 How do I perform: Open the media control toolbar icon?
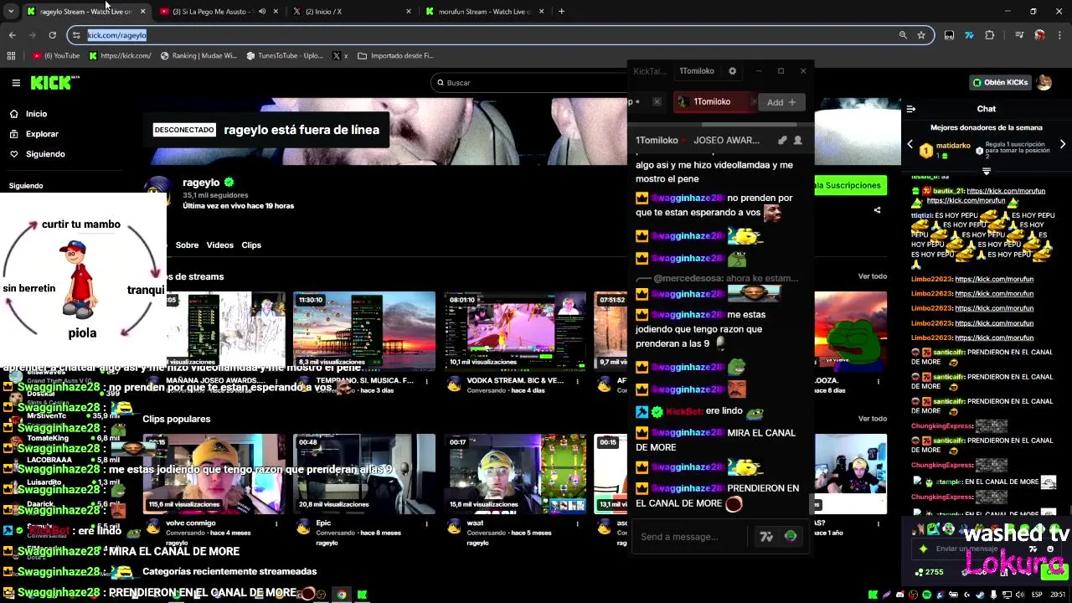(x=1018, y=35)
